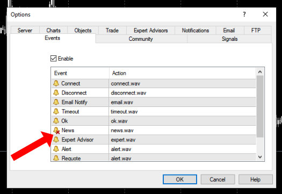Click the Alert event name
The image size is (282, 194).
(x=67, y=149)
